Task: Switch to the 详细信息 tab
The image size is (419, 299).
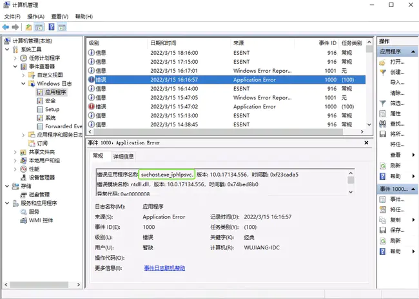Action: (x=123, y=157)
